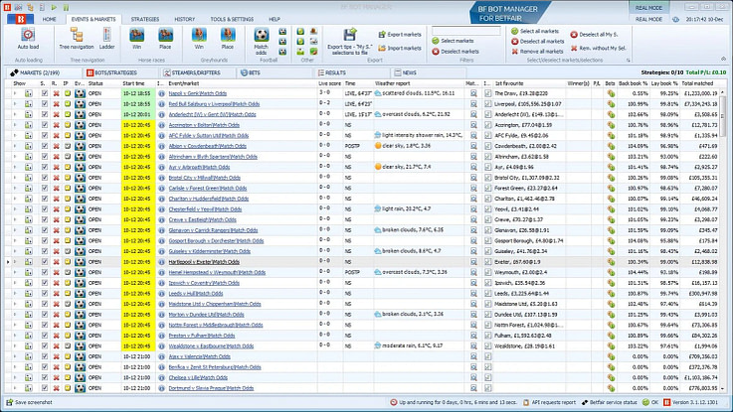
Task: Open Tree navigation
Action: point(77,39)
